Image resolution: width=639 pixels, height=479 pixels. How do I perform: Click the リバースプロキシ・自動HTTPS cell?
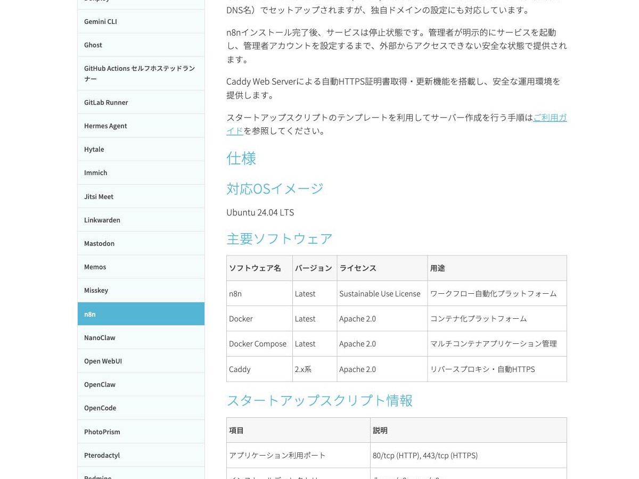[x=497, y=369]
